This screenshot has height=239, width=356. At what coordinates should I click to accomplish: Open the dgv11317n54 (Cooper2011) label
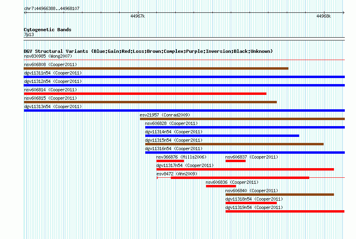(185, 165)
